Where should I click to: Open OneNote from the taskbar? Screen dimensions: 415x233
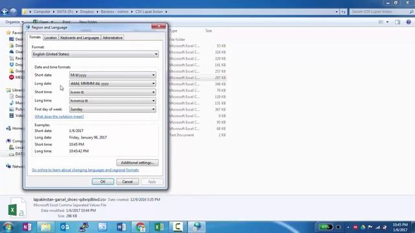pos(27,227)
